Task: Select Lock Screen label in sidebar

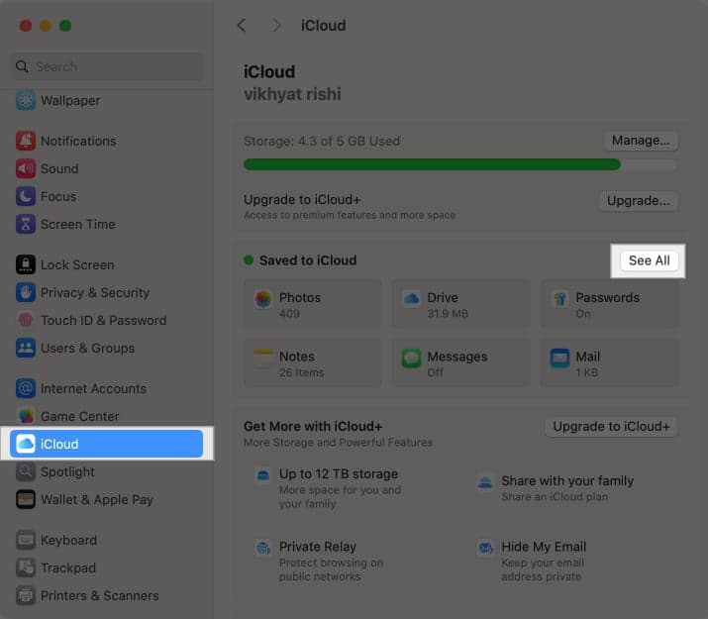Action: (x=77, y=264)
